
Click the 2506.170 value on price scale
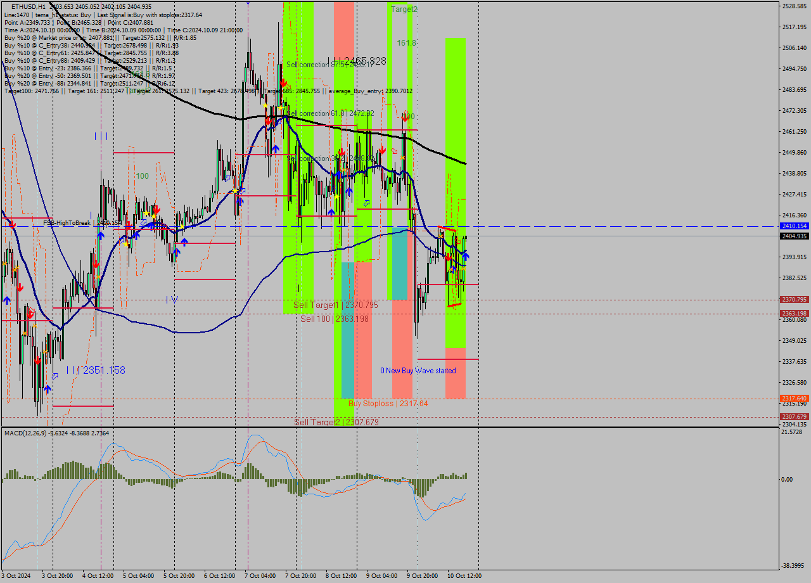pyautogui.click(x=795, y=48)
